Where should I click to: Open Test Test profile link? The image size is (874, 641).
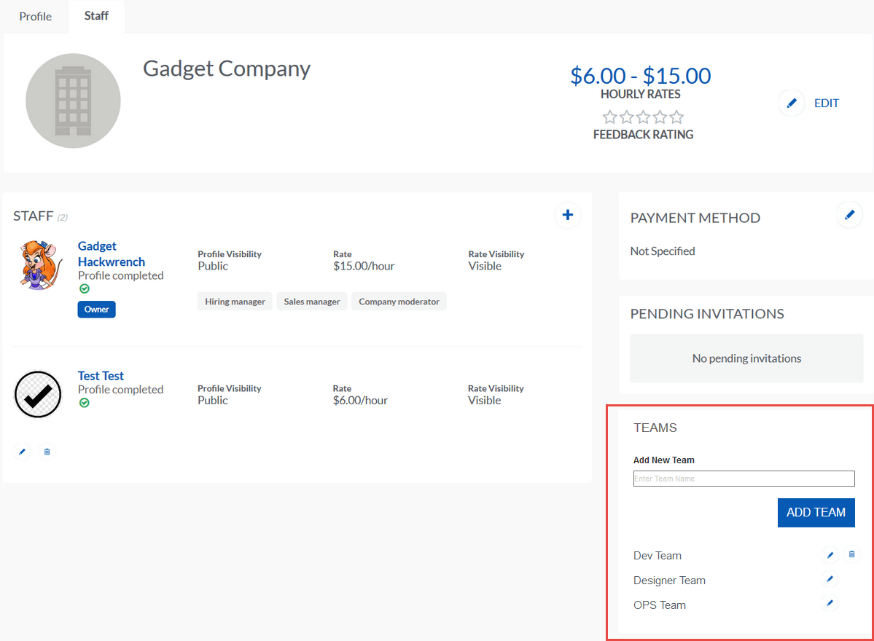[101, 376]
